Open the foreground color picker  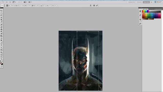1,63
